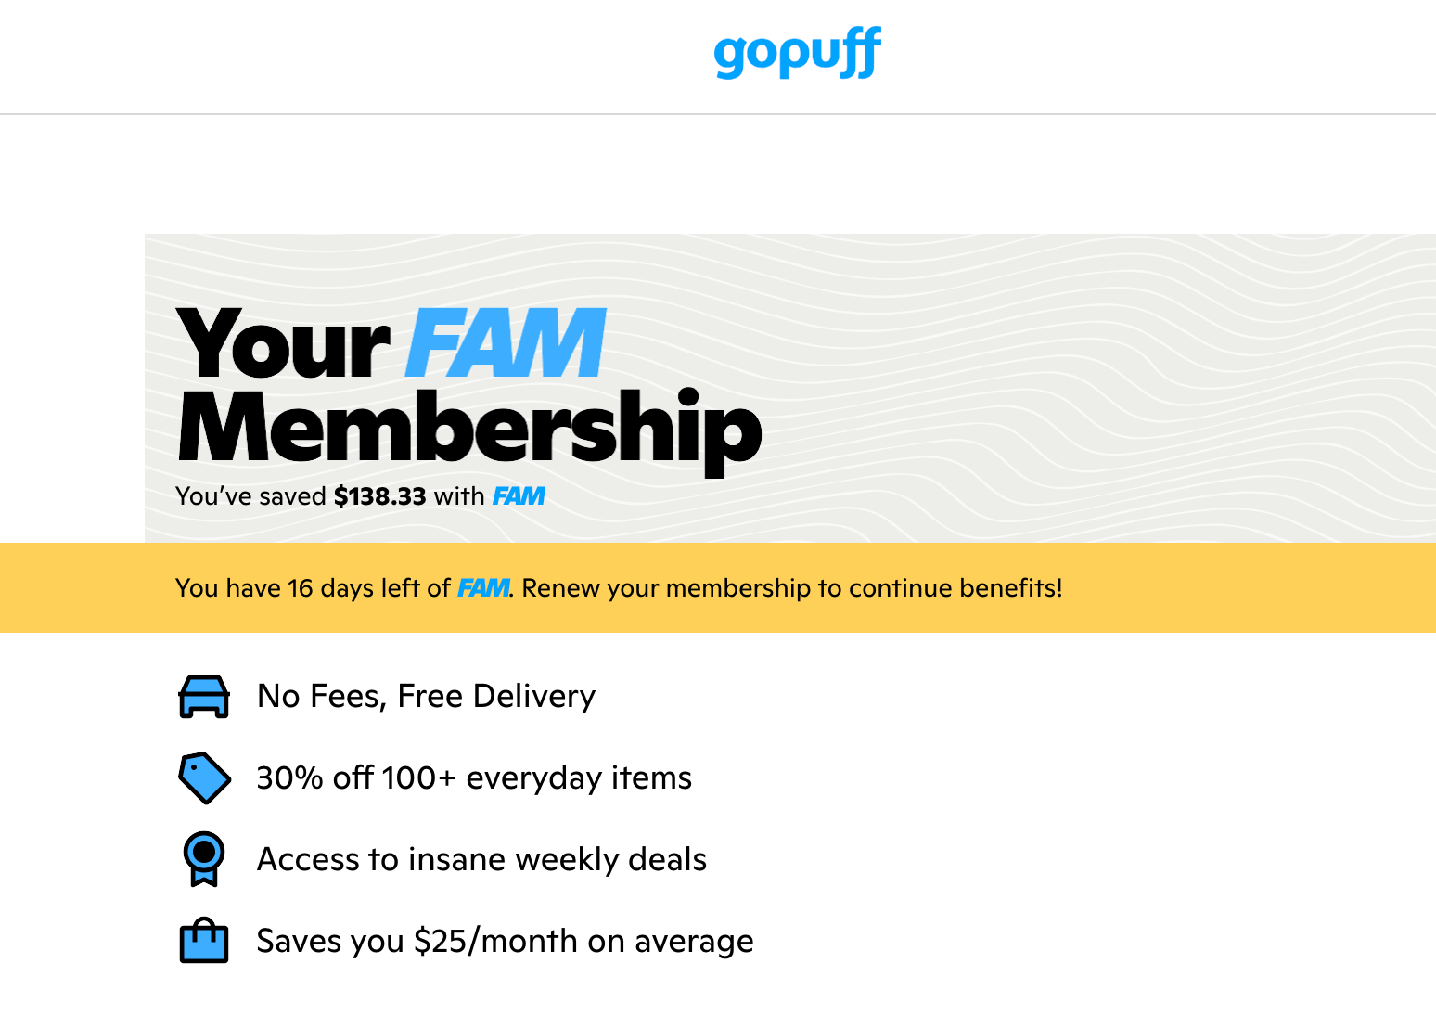Screen dimensions: 1436x1028
Task: Click the award ribbon icon
Action: (204, 858)
